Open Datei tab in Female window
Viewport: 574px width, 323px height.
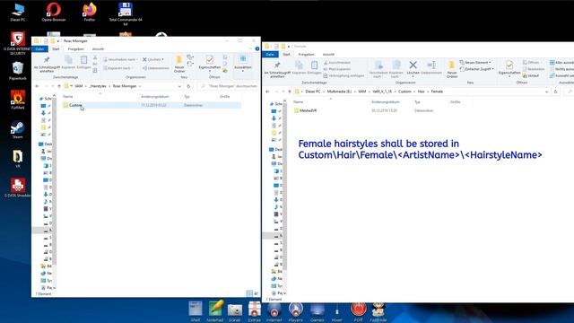coord(270,54)
